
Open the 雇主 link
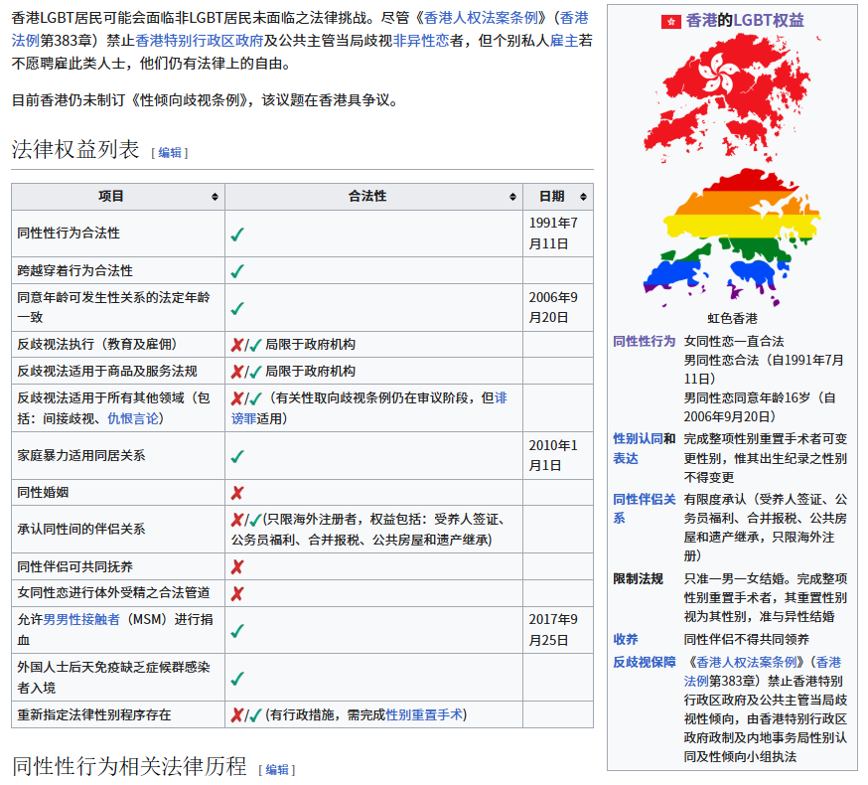tap(564, 41)
